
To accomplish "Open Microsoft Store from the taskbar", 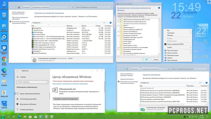I will pos(30,117).
